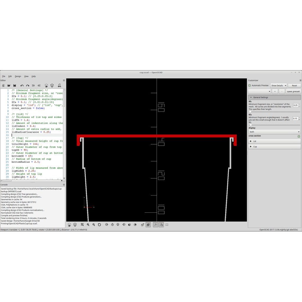Click the $fs value field showing 0.25
Screen dimensions: 302x302
click(296, 105)
